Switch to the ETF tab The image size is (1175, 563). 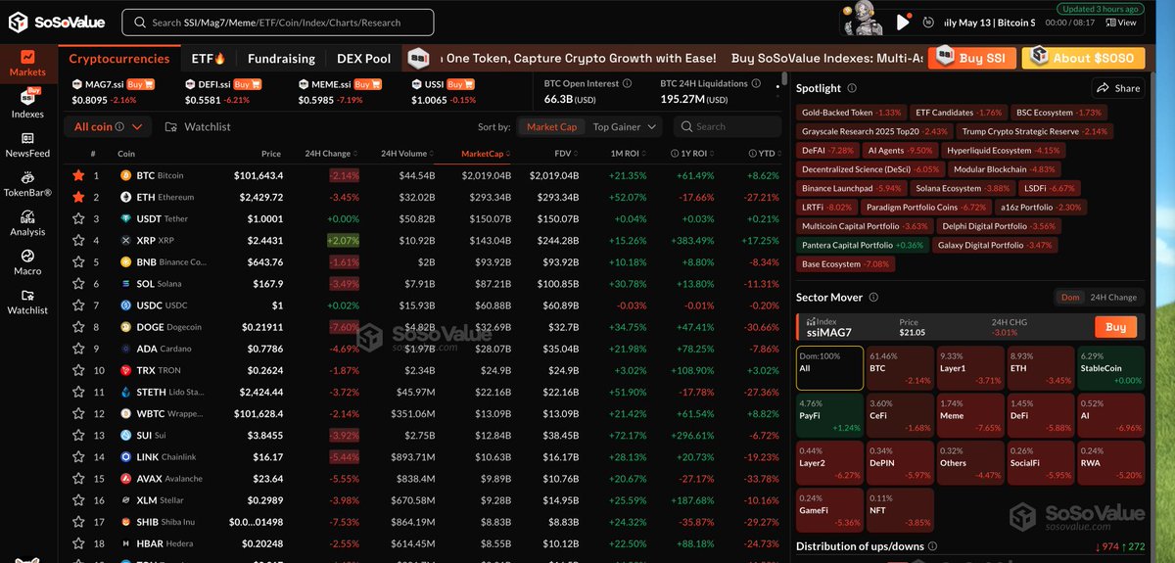[209, 59]
